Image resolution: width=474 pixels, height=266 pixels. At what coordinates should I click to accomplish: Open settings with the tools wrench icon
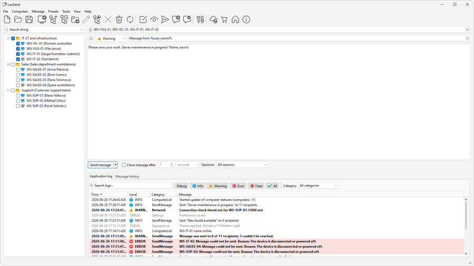pos(200,19)
